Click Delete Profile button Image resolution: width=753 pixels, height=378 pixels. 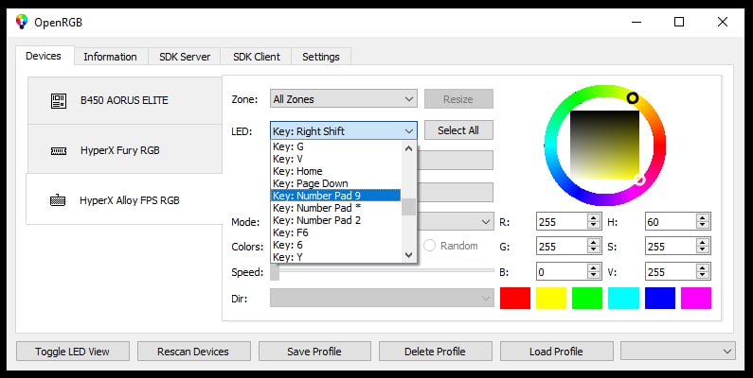click(435, 352)
